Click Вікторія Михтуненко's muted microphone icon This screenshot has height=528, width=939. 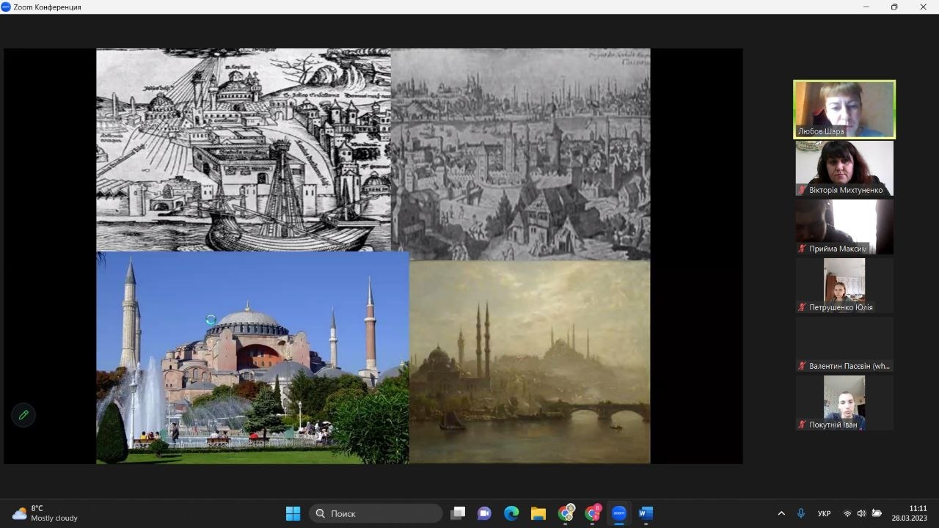(803, 191)
